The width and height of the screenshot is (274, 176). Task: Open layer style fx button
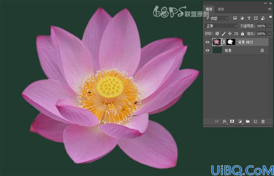coord(224,121)
